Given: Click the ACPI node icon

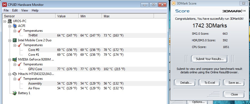Looking at the screenshot, I should pyautogui.click(x=15, y=26).
